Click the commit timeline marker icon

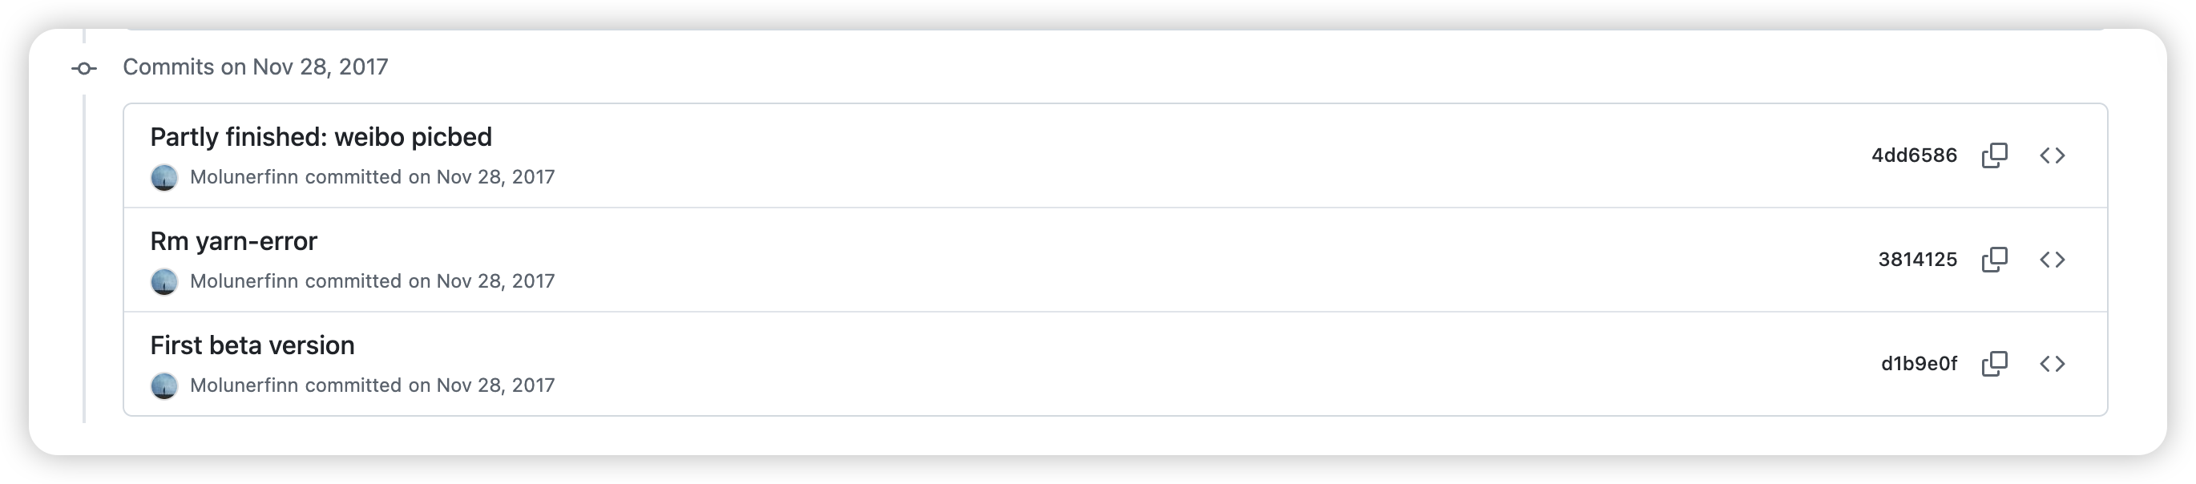click(x=83, y=68)
